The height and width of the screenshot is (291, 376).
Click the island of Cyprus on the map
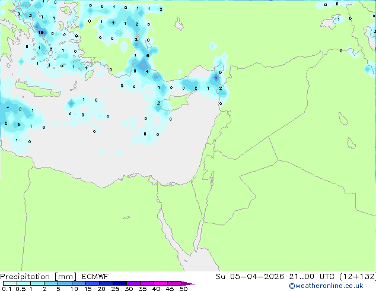tap(179, 101)
